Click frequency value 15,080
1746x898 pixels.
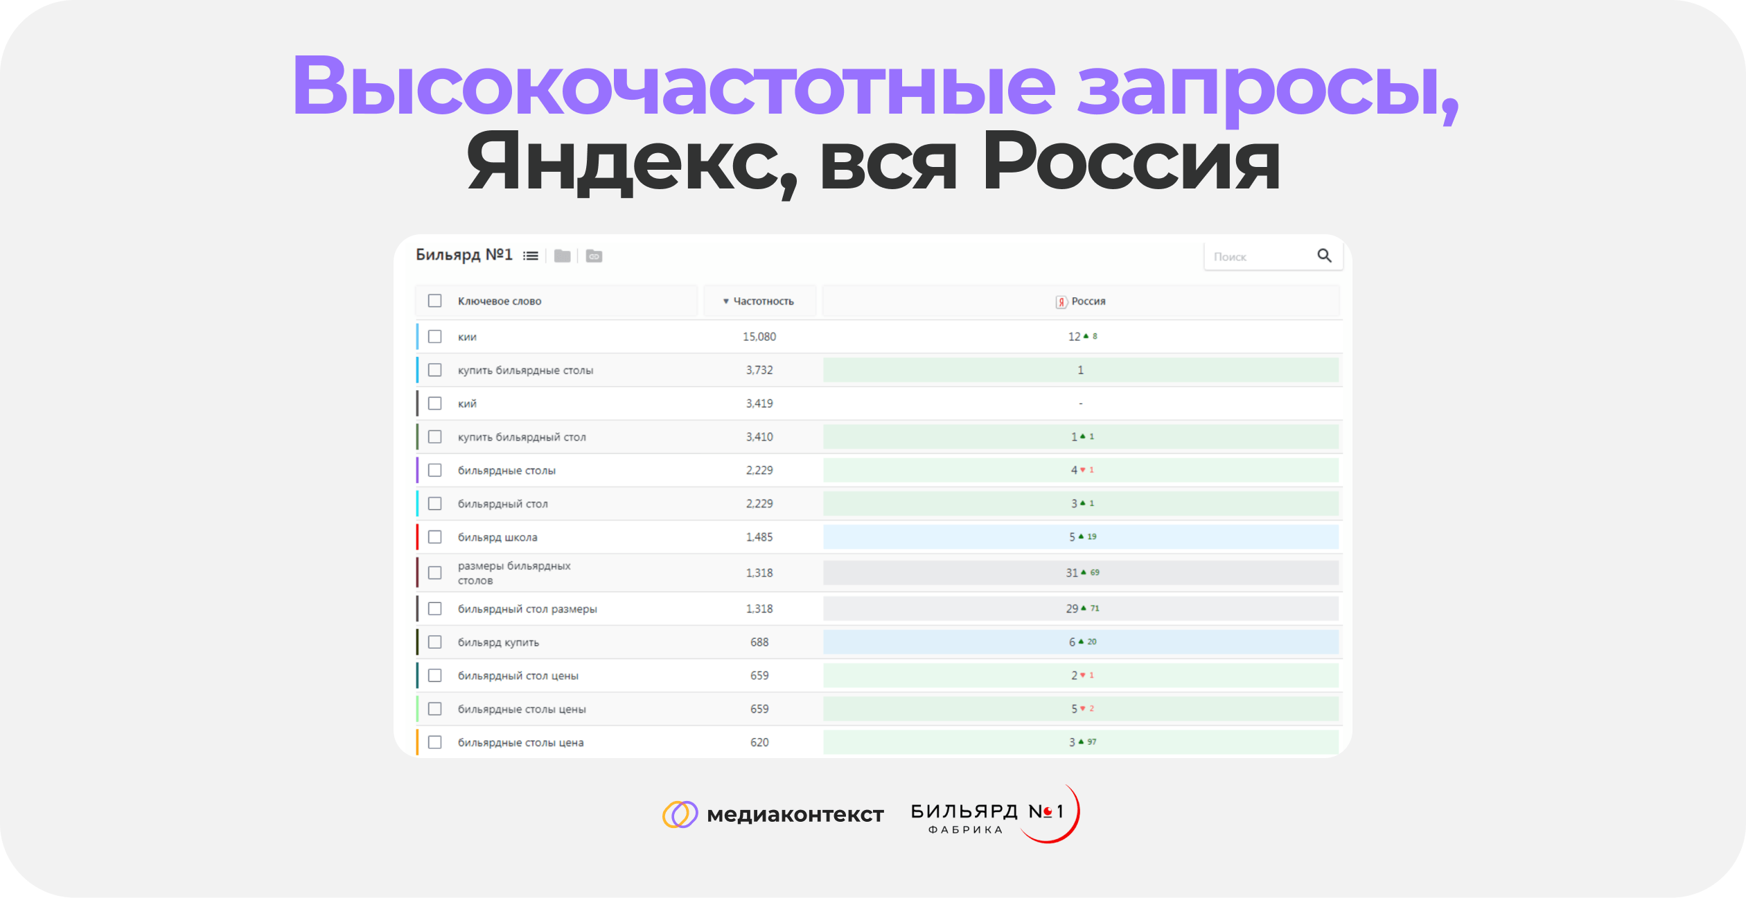click(x=759, y=337)
